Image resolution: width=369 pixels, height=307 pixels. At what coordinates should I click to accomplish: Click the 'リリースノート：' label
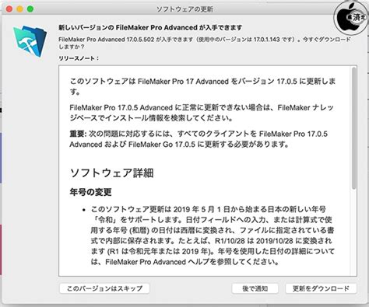tap(79, 58)
